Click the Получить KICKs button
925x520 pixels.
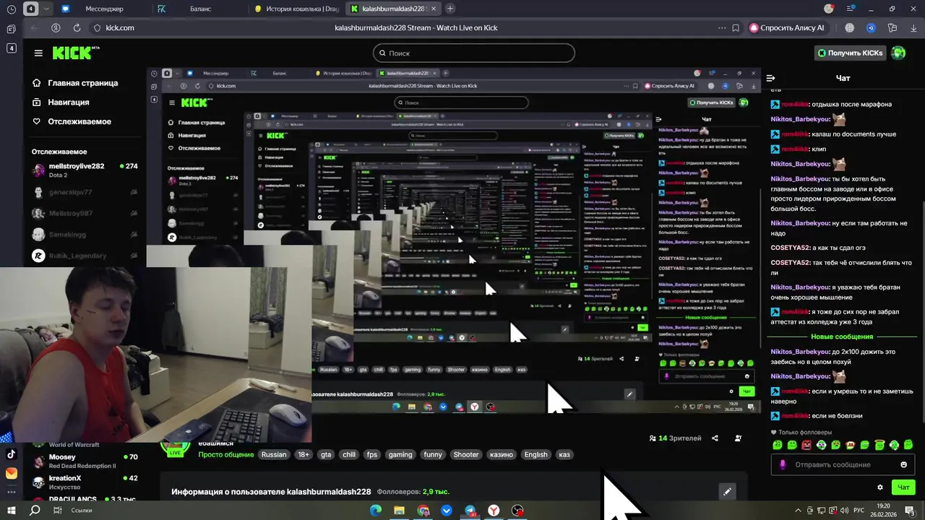tap(850, 53)
